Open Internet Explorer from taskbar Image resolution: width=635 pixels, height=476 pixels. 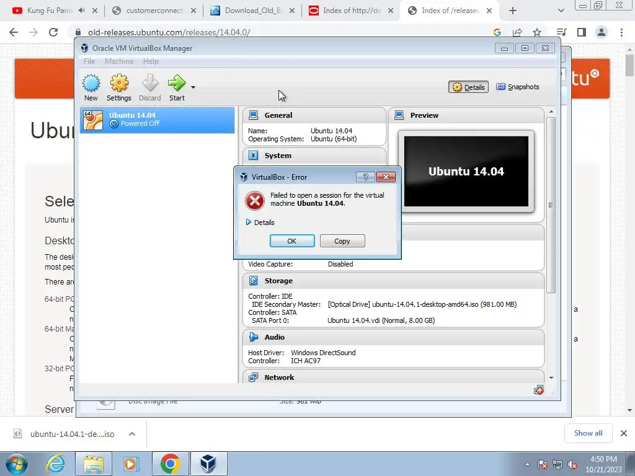55,464
